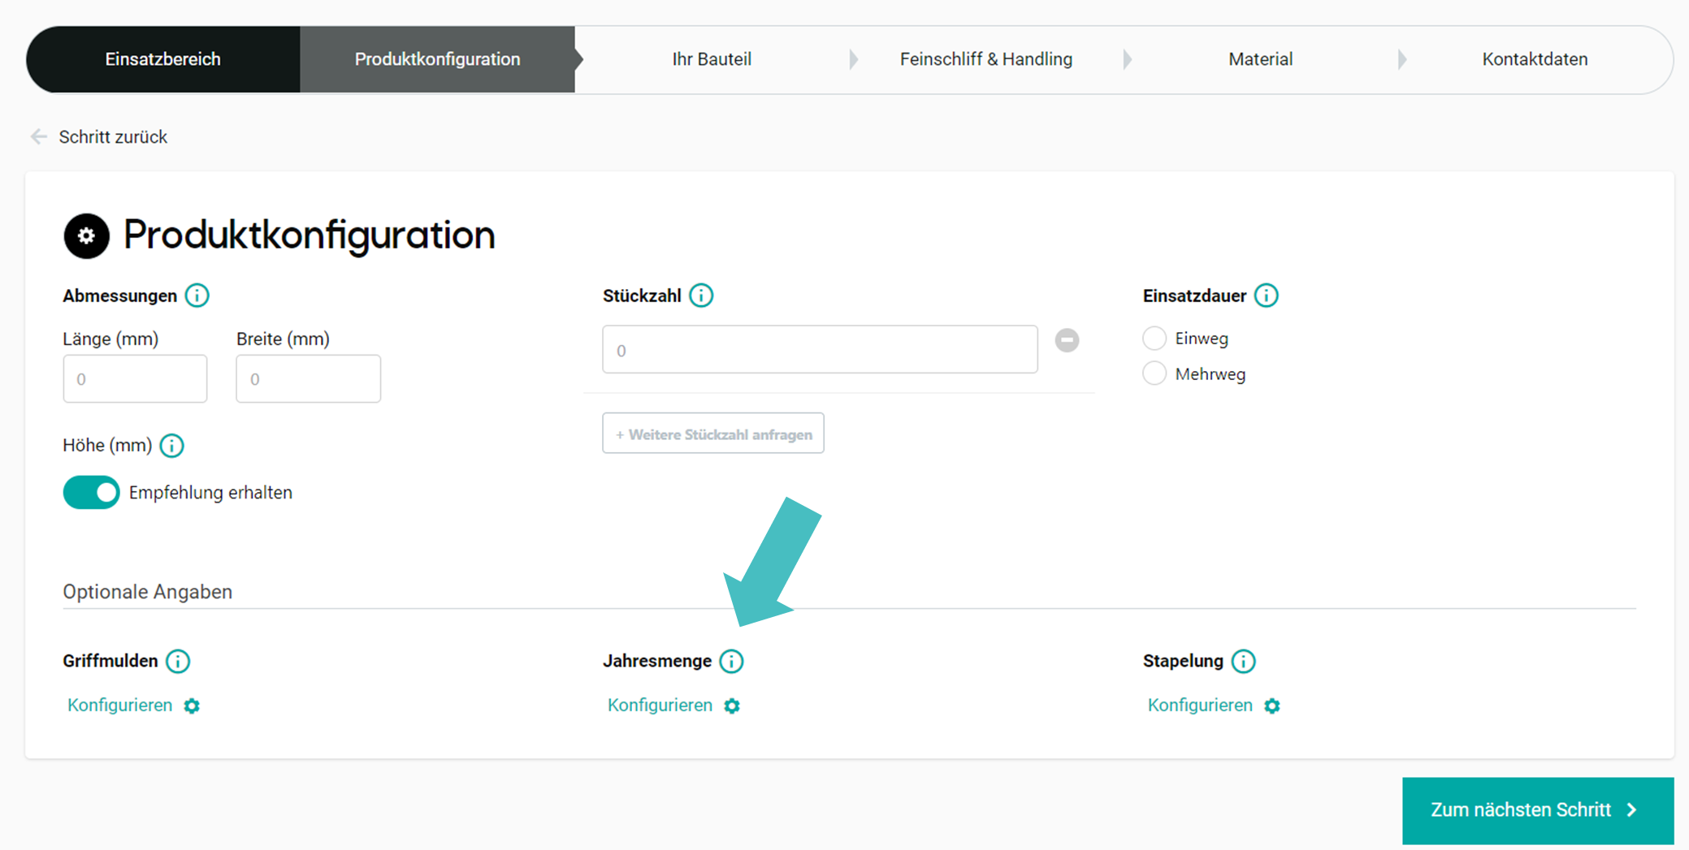The height and width of the screenshot is (850, 1689).
Task: Click the Höhe (mm) info icon
Action: tap(171, 446)
